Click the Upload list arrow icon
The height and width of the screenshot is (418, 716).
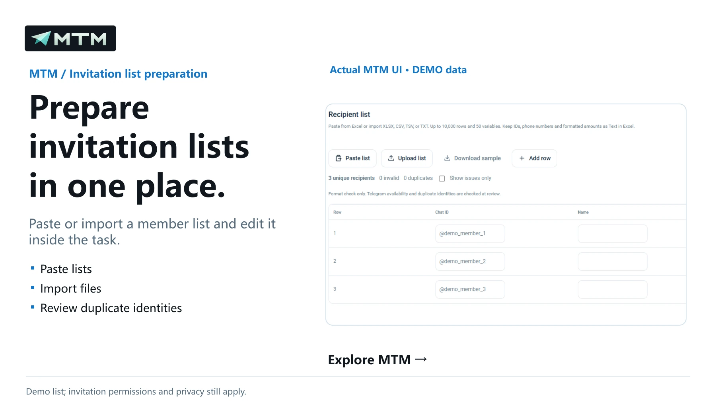(x=391, y=158)
